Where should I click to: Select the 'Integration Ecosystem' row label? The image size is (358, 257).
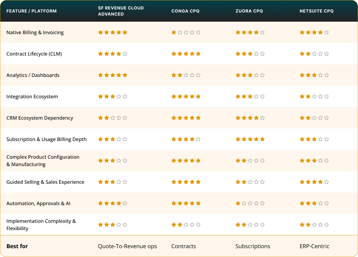pyautogui.click(x=32, y=96)
